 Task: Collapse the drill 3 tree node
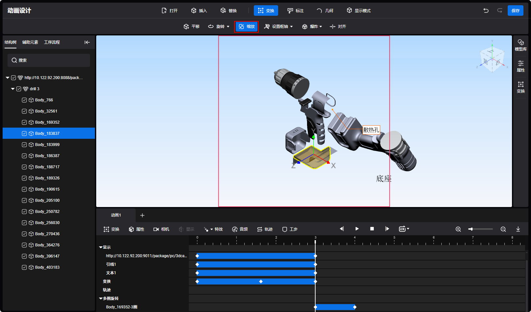coord(13,89)
